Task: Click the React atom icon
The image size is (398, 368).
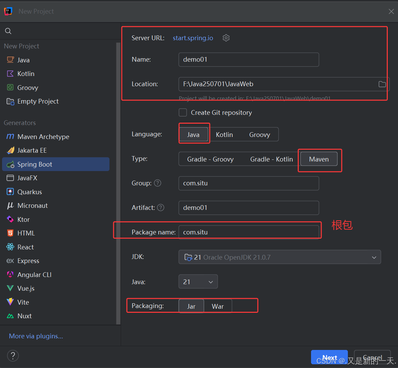Action: click(10, 247)
